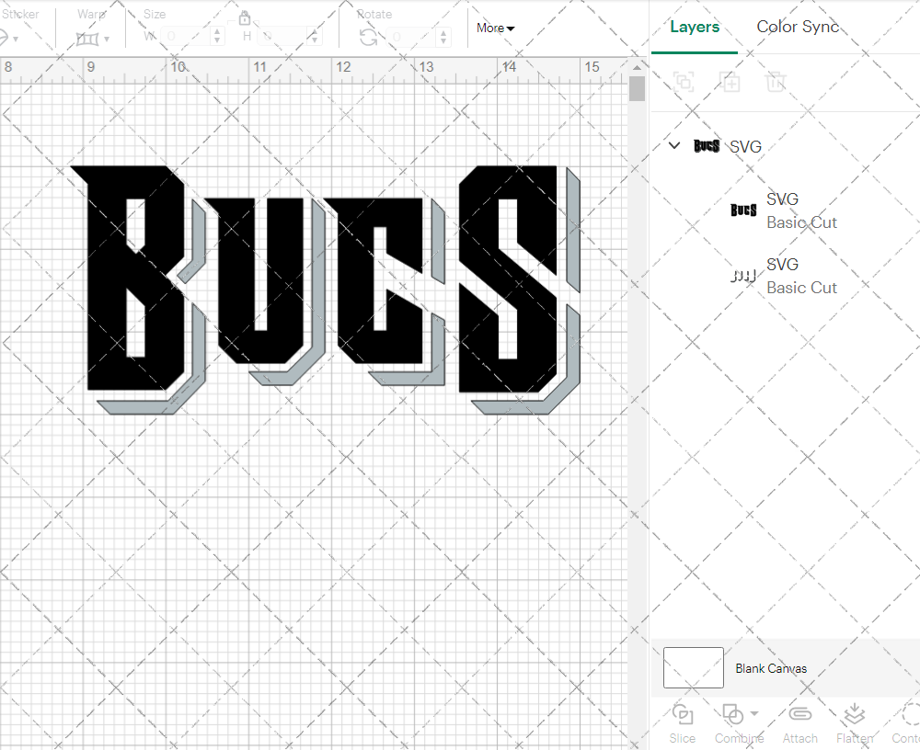Click the Flatten layers icon
The image size is (920, 750).
pyautogui.click(x=854, y=715)
